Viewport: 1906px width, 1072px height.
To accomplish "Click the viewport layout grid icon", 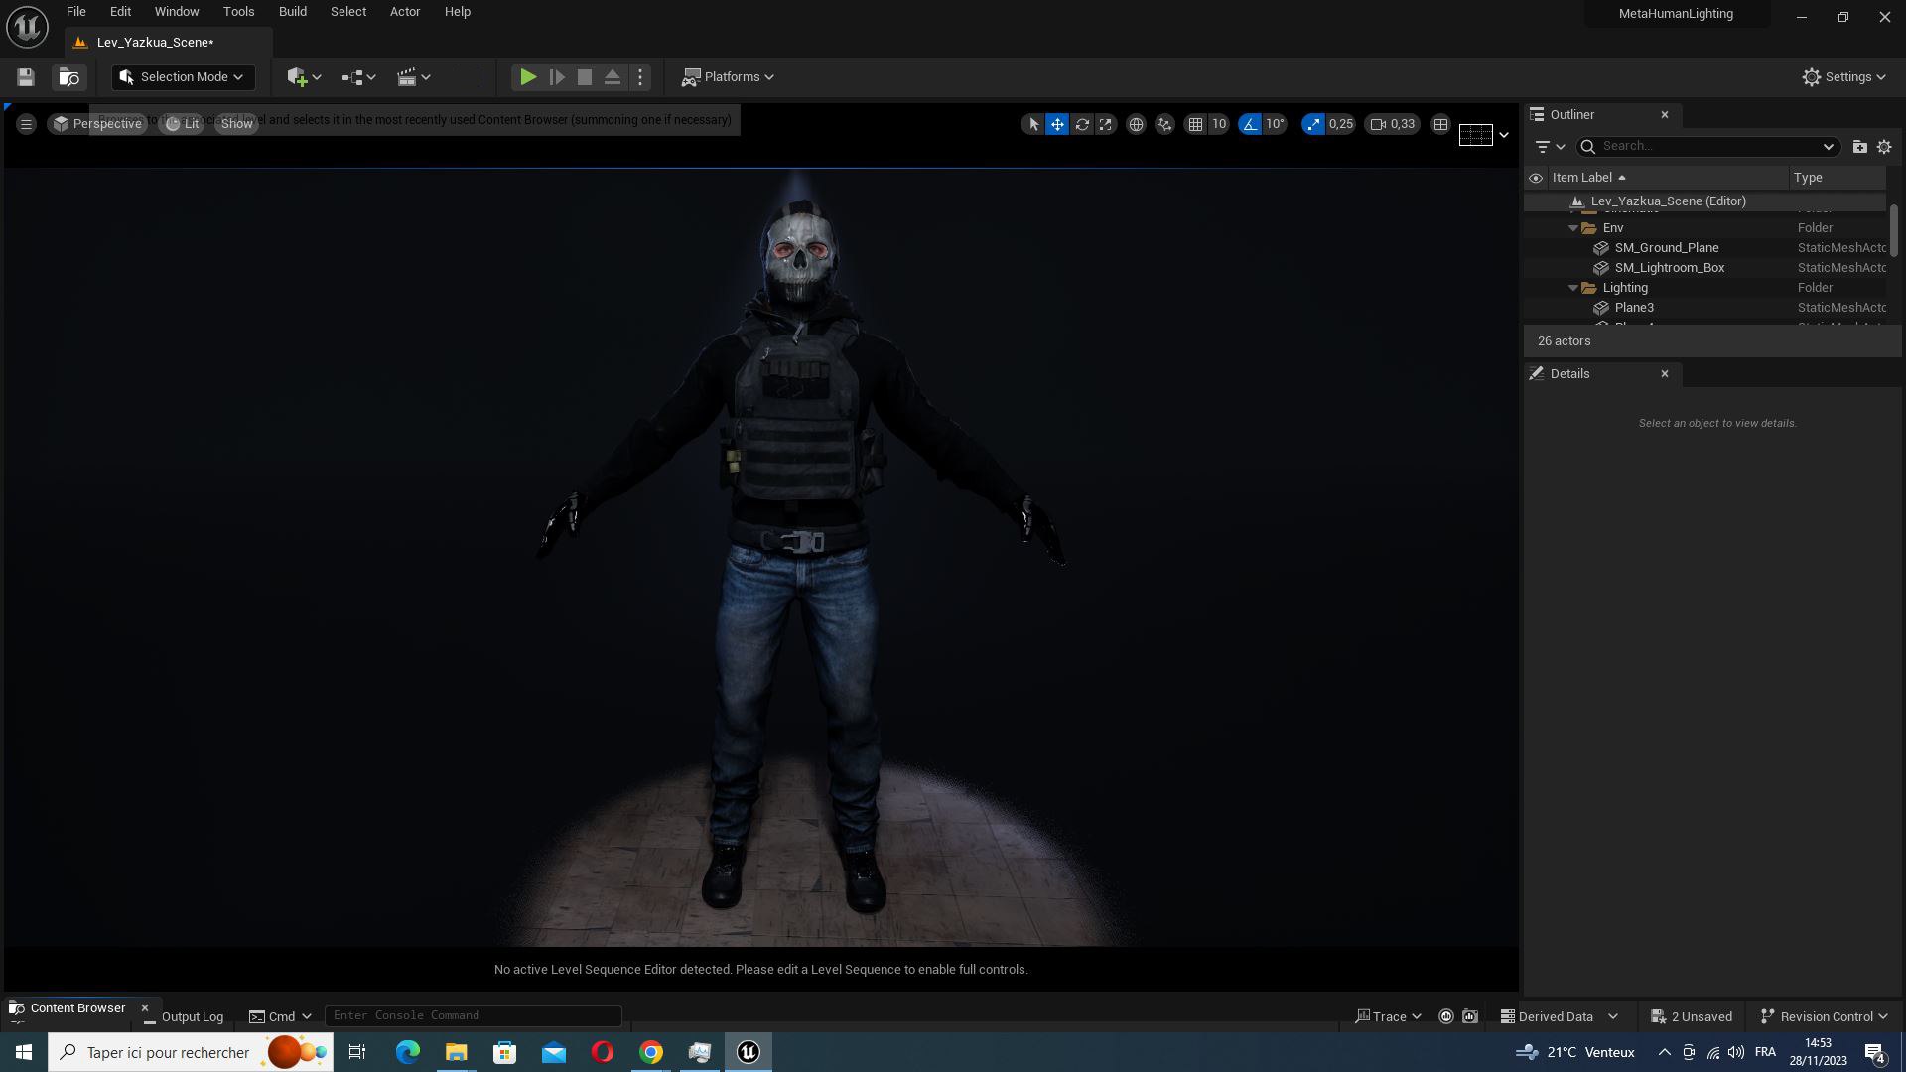I will click(x=1440, y=124).
